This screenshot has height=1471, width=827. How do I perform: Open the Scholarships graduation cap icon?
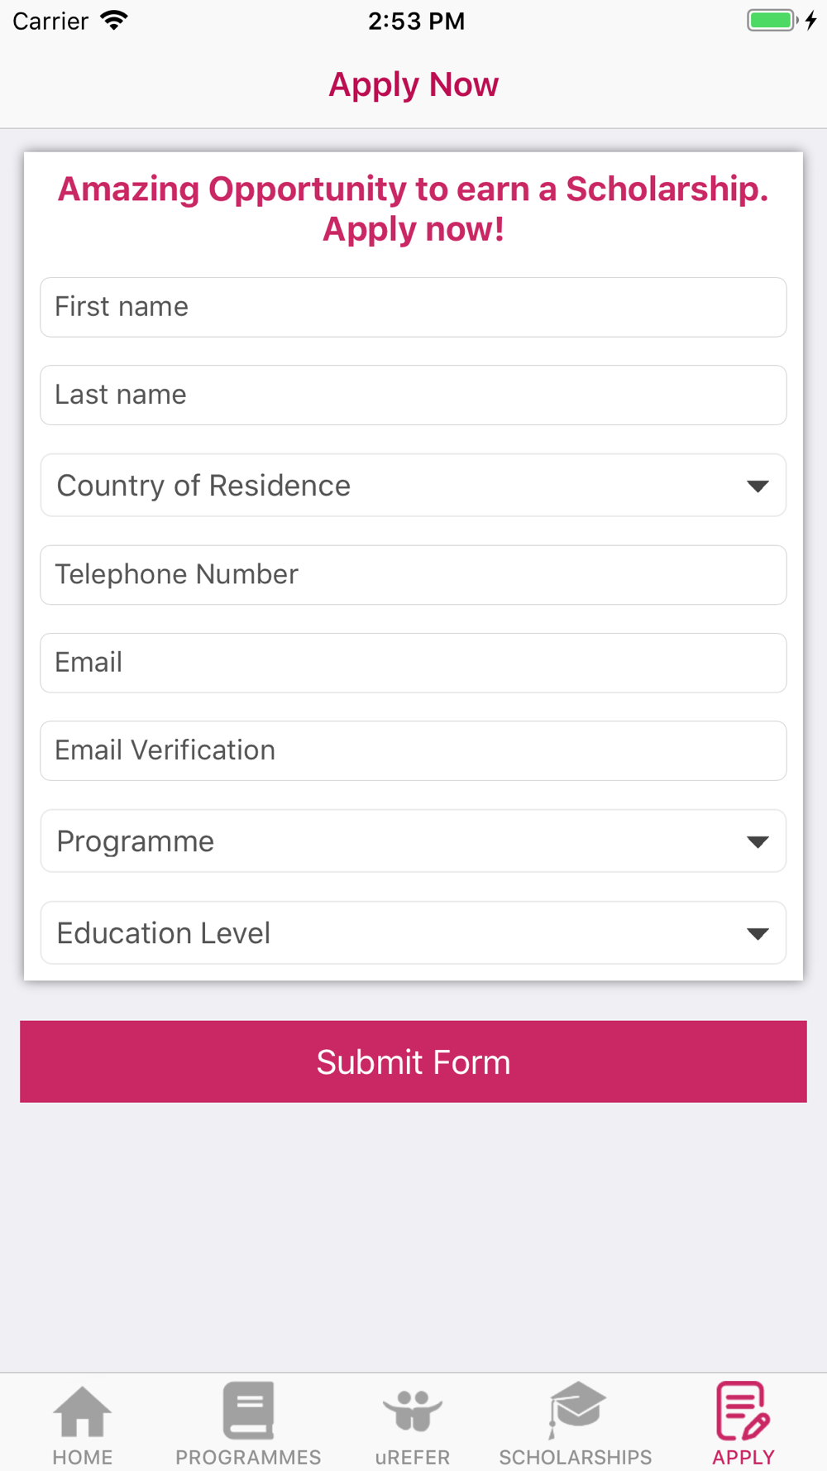tap(576, 1410)
